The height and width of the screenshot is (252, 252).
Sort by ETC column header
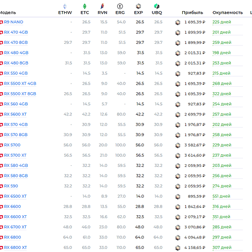click(85, 13)
